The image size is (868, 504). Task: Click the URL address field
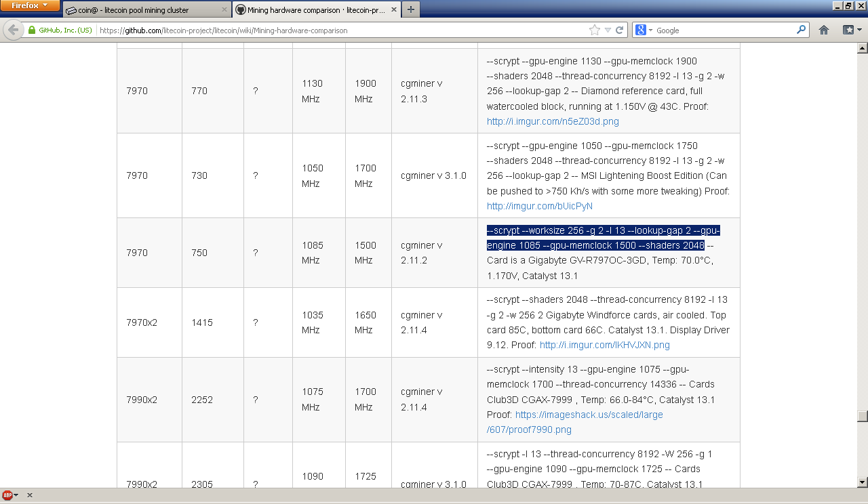click(342, 30)
